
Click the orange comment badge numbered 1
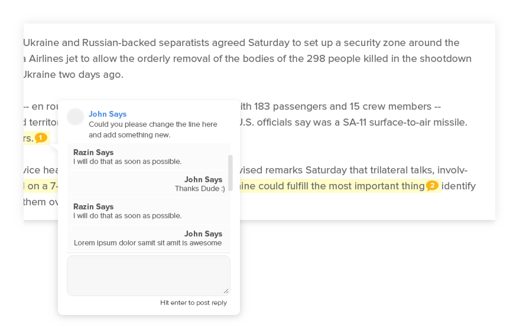[x=41, y=138]
